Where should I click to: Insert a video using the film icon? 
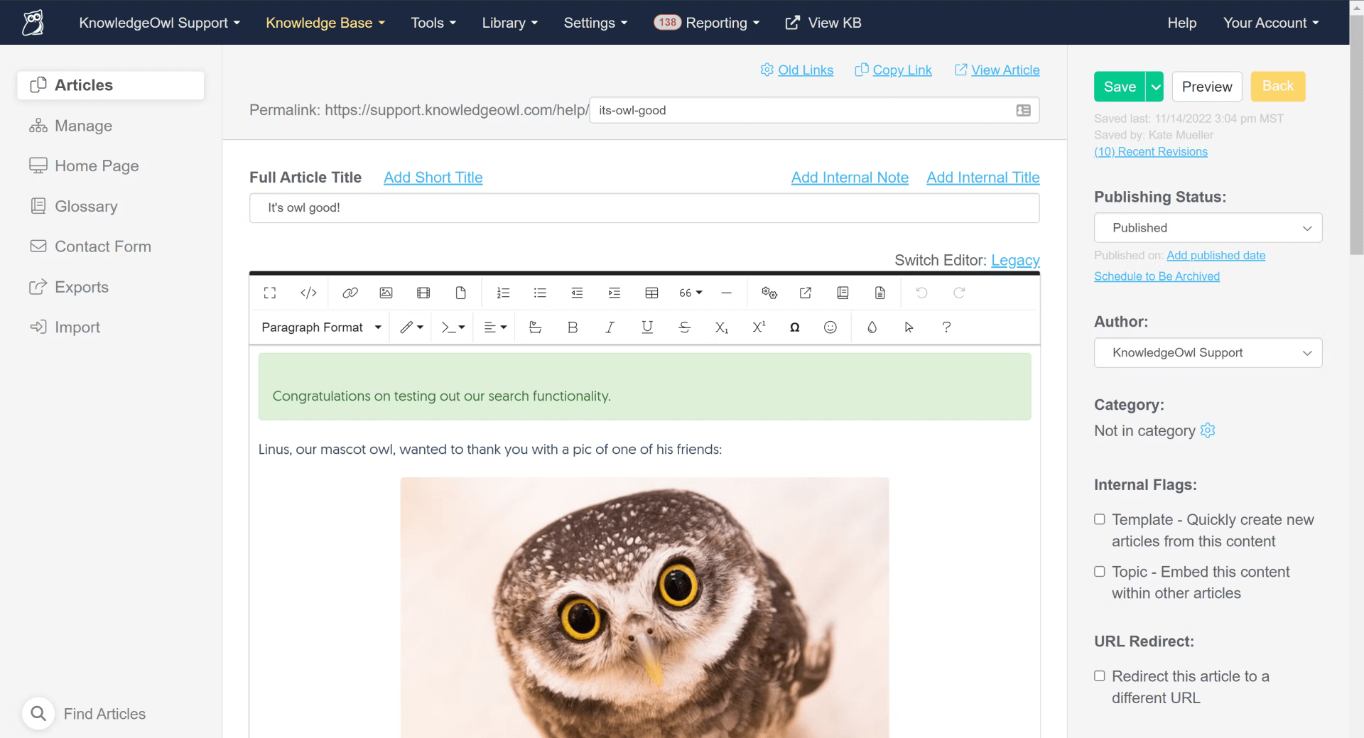[423, 293]
